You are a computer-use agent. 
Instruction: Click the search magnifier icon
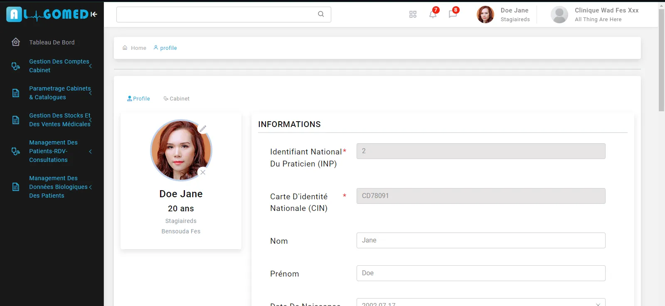point(321,14)
